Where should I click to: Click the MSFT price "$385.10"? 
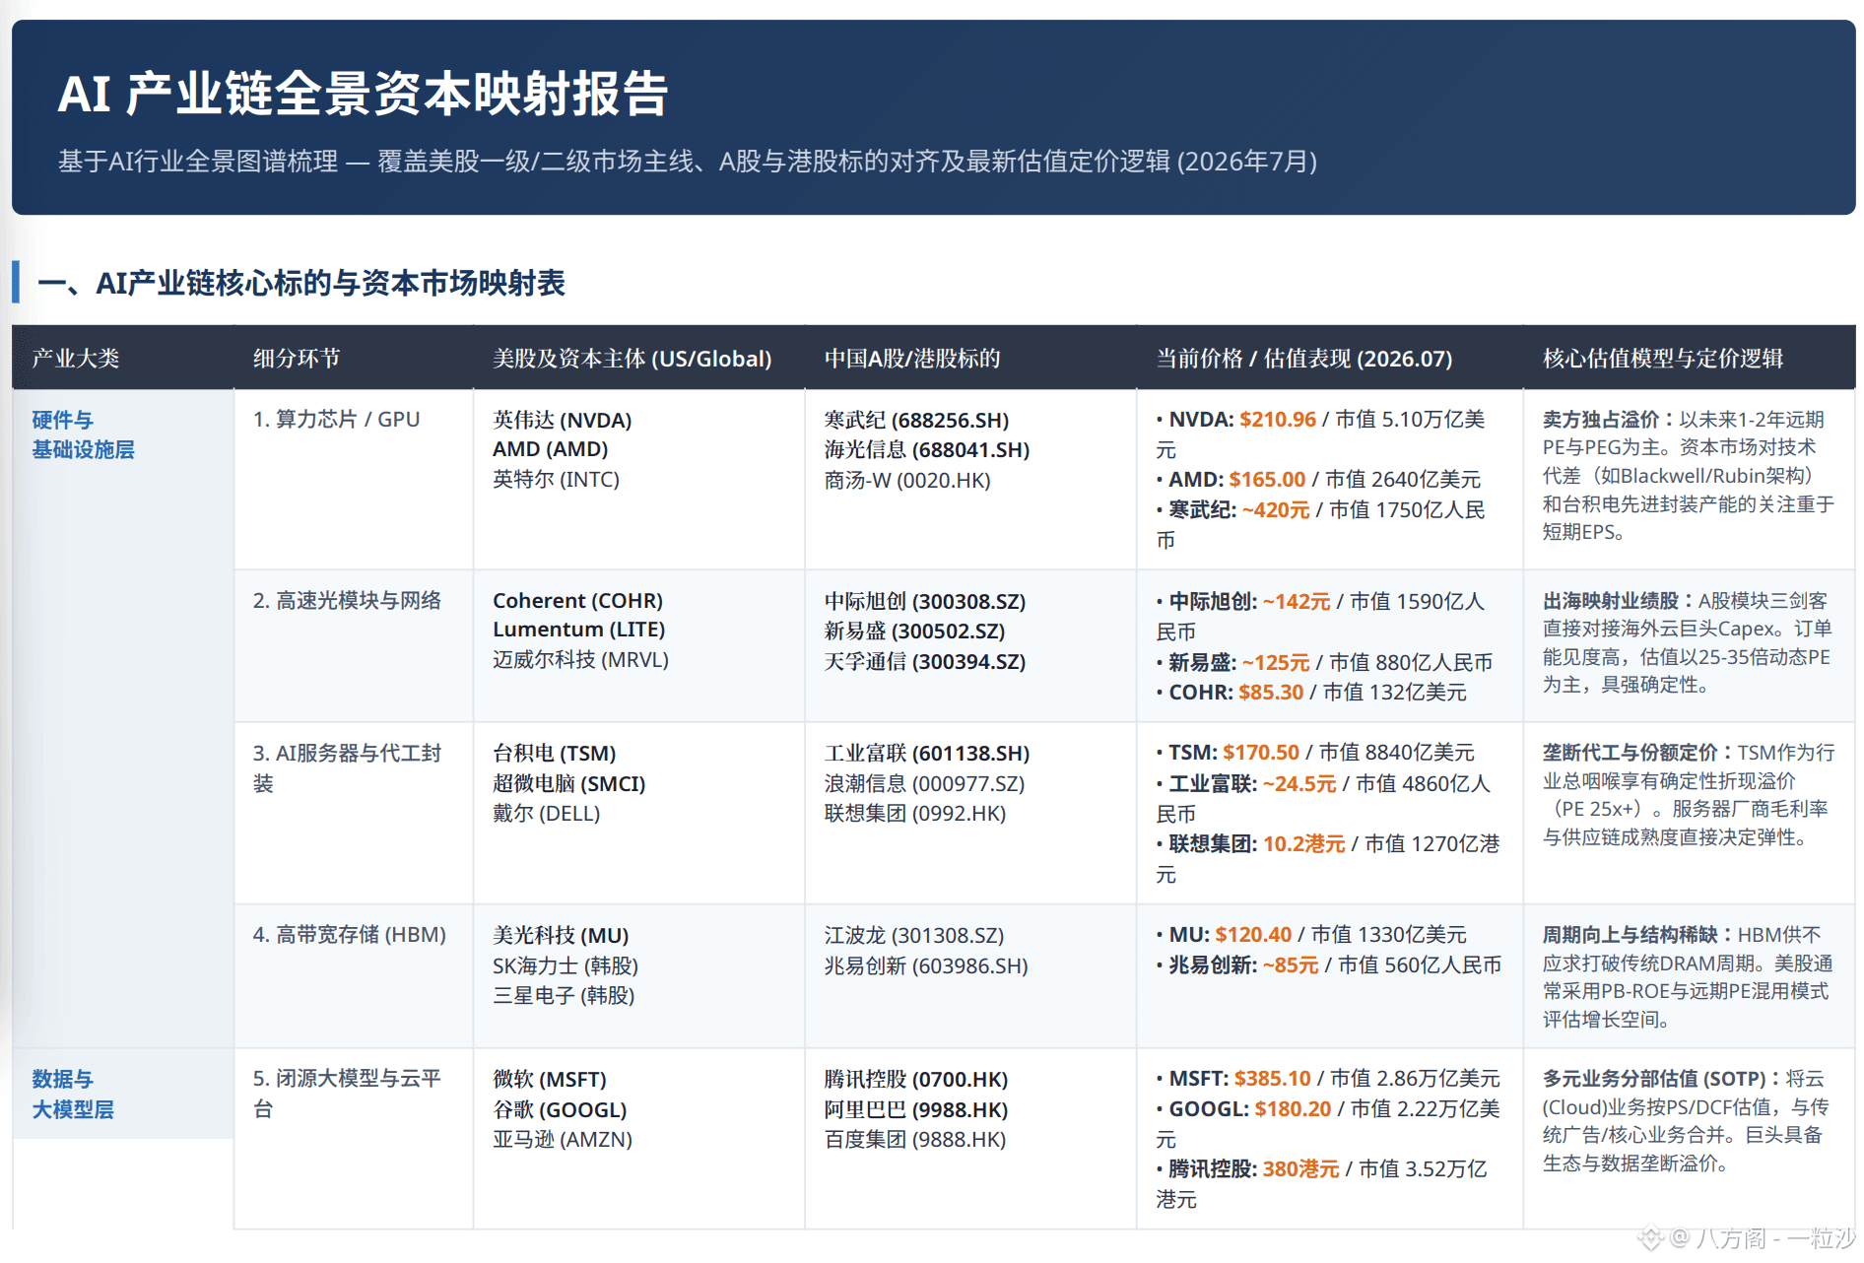coord(1273,1079)
